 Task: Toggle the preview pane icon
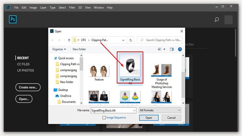(171, 49)
